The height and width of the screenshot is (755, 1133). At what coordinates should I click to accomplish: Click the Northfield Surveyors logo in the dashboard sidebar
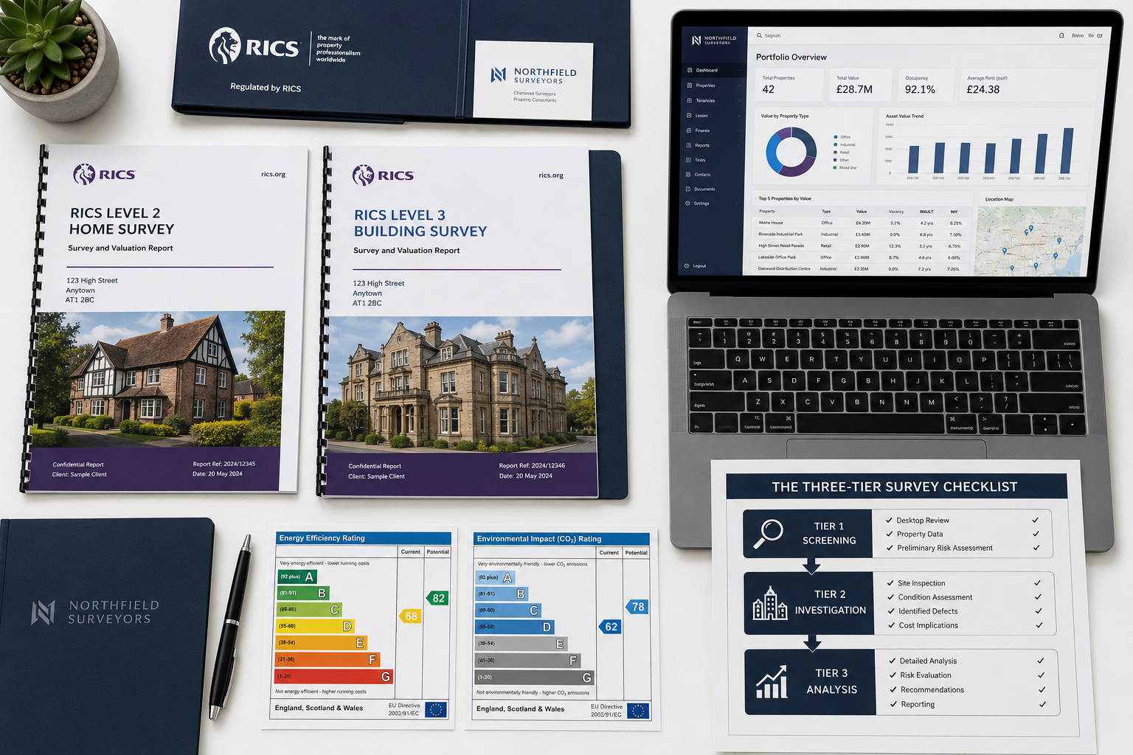pyautogui.click(x=713, y=40)
